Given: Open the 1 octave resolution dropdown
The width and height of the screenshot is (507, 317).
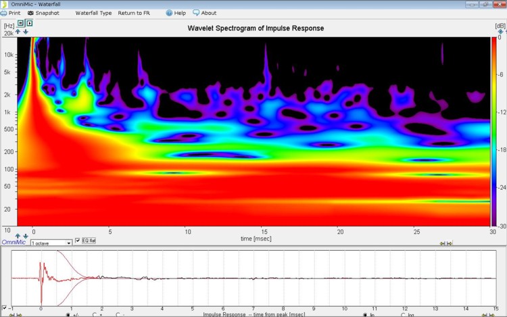Looking at the screenshot, I should (51, 243).
